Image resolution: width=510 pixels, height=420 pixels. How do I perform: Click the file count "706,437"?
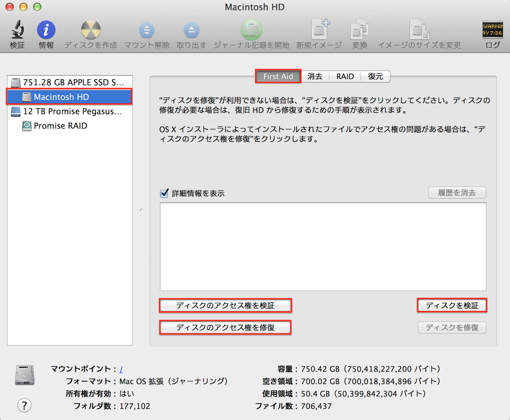[317, 406]
